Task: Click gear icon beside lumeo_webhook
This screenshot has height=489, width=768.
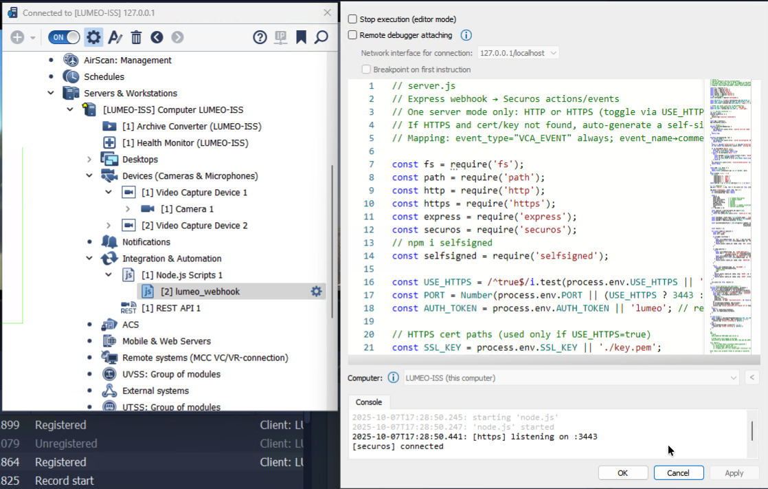Action: click(x=316, y=292)
